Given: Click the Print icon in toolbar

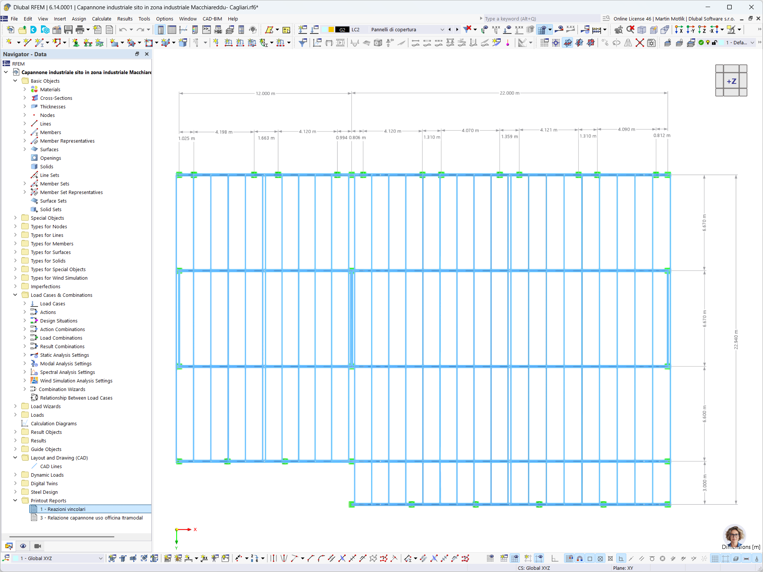Looking at the screenshot, I should coord(80,30).
